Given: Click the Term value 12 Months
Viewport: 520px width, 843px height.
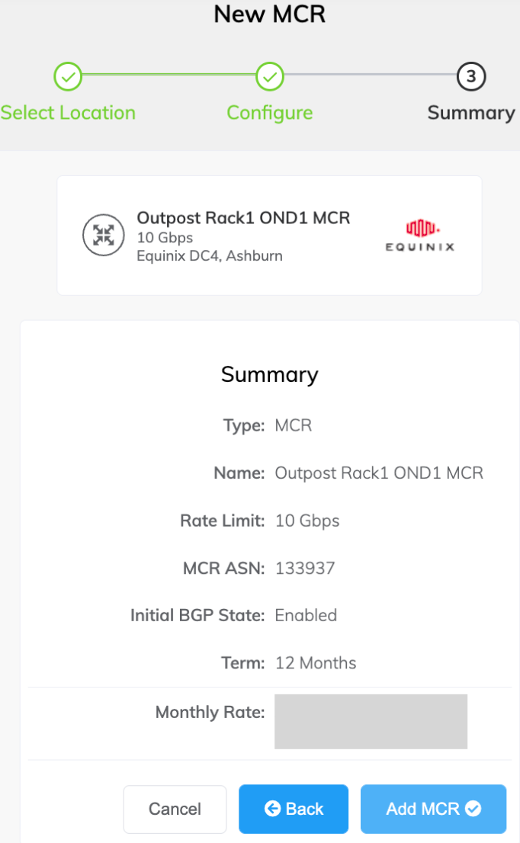Looking at the screenshot, I should pyautogui.click(x=316, y=662).
